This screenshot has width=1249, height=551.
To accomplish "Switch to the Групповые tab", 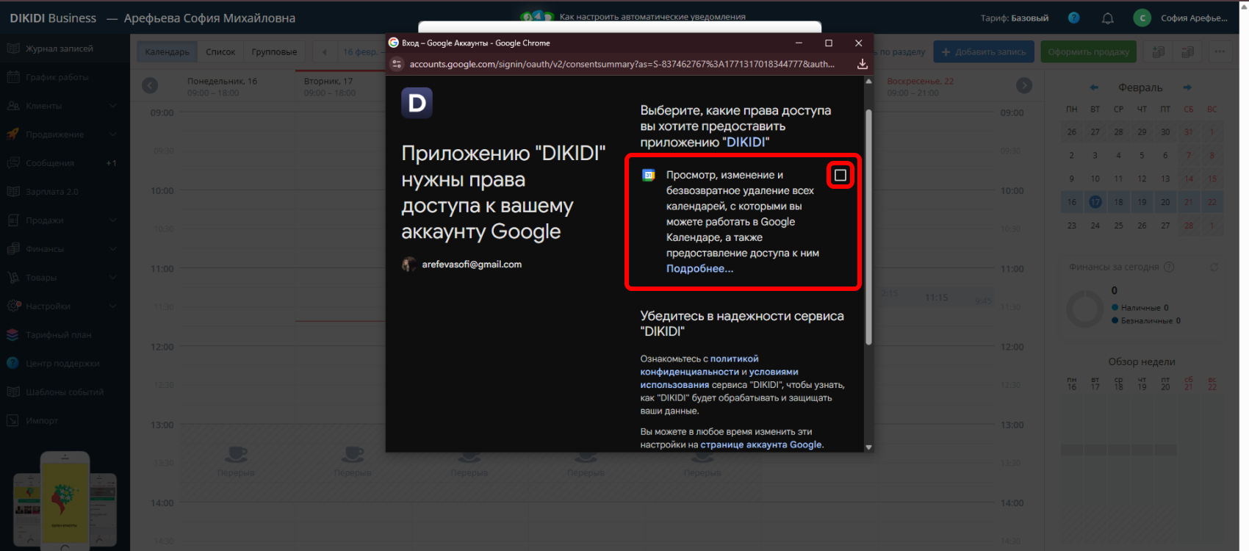I will [274, 52].
